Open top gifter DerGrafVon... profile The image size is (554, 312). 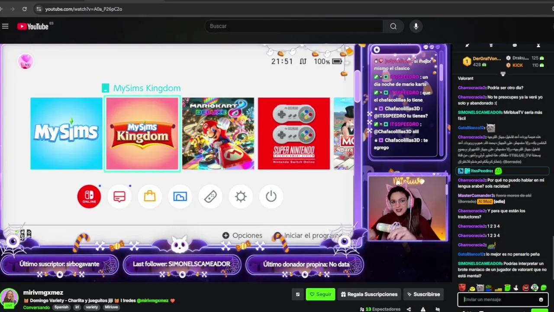[482, 62]
